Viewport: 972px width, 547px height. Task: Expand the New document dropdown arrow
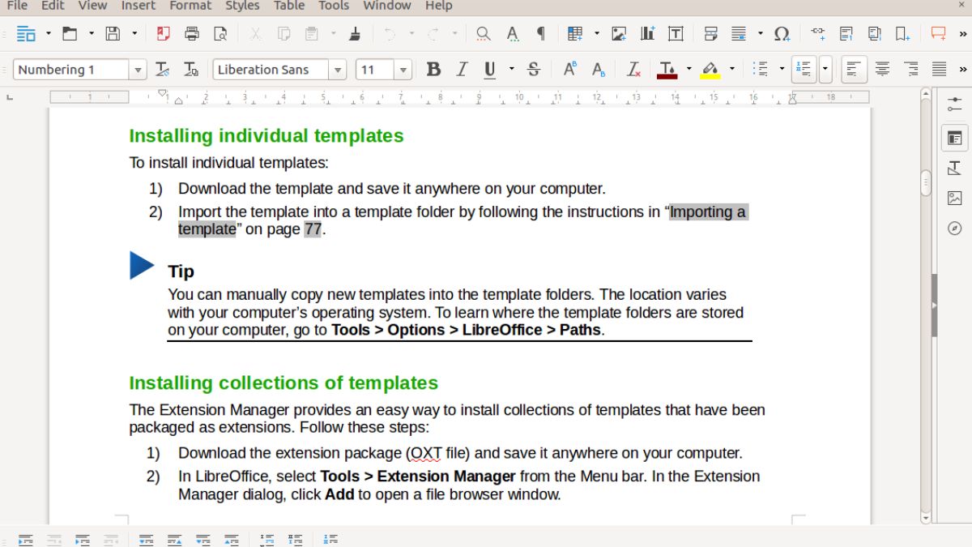click(48, 34)
